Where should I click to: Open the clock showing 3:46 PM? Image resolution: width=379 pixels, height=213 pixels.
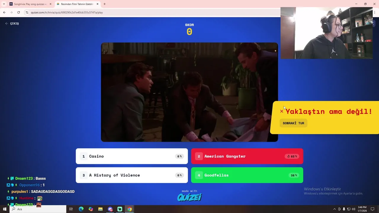(362, 209)
